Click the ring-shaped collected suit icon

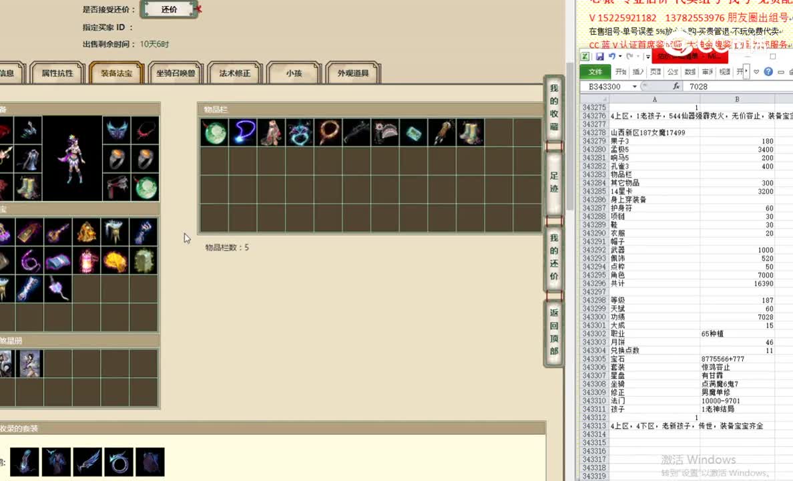pyautogui.click(x=118, y=462)
